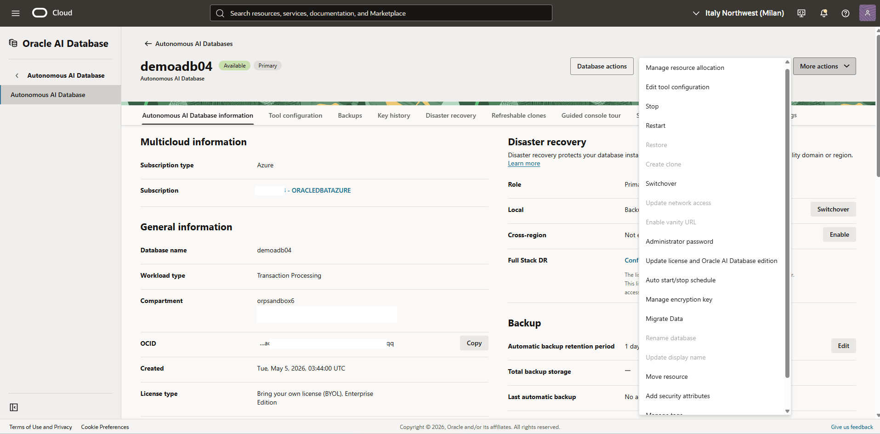The width and height of the screenshot is (880, 434).
Task: Click the Transaction Processing workload value
Action: 289,275
